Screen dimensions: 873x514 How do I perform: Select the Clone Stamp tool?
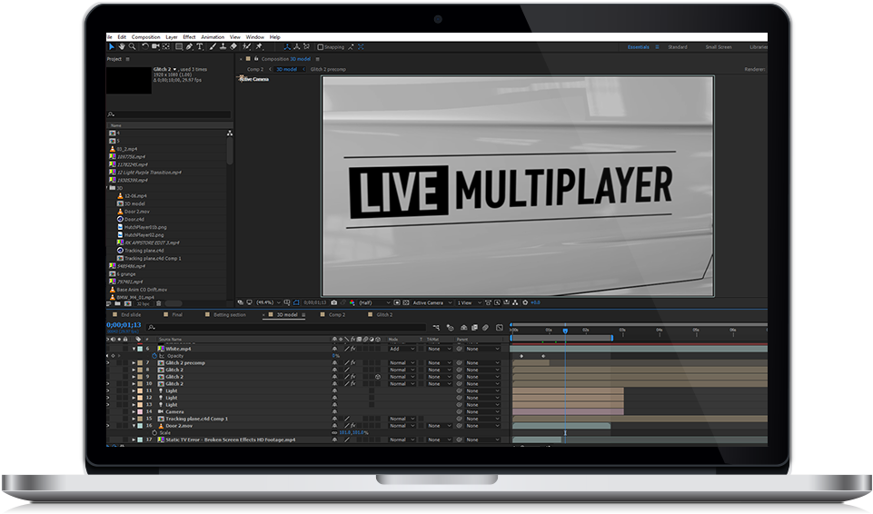coord(223,46)
